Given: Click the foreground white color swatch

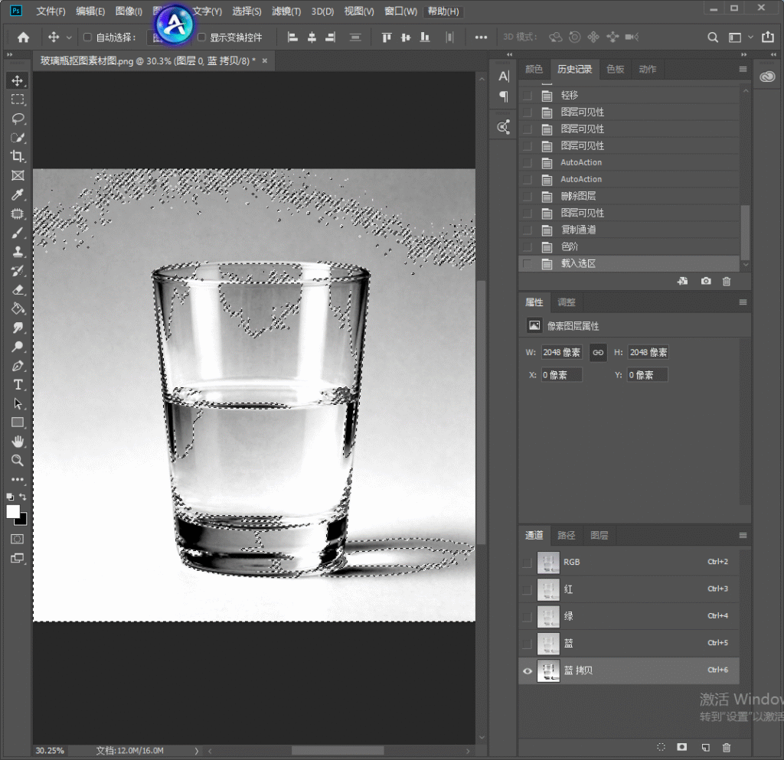Looking at the screenshot, I should [13, 511].
